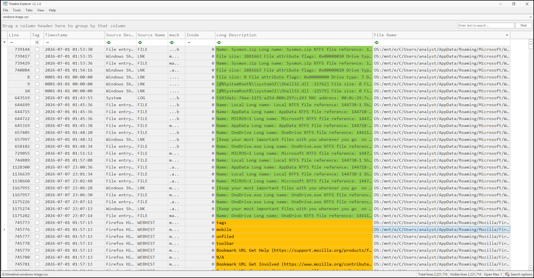Open the Tabs menu

coord(29,10)
